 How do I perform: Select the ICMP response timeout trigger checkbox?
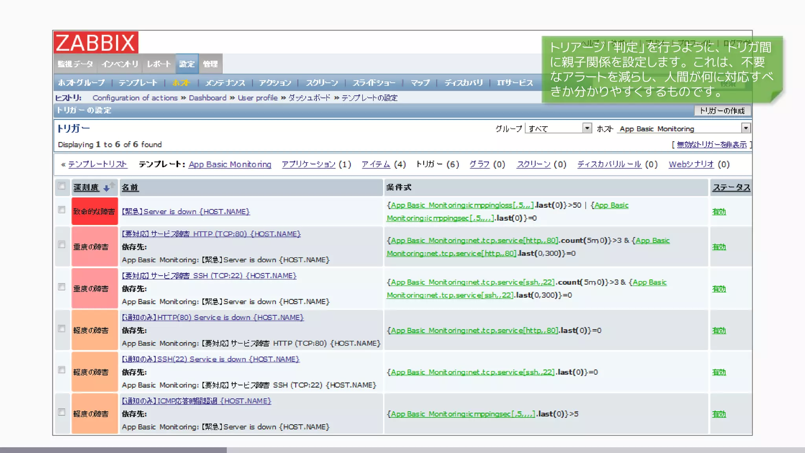[62, 412]
